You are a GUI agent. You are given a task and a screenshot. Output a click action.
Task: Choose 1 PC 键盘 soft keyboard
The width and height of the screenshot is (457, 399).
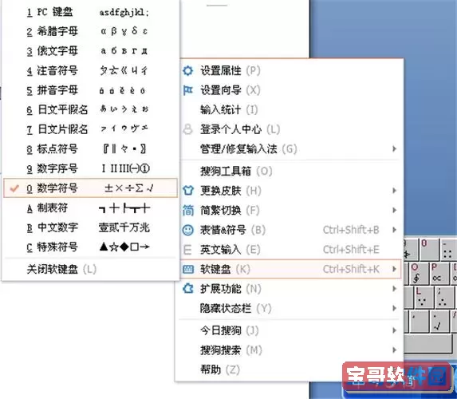(x=90, y=12)
